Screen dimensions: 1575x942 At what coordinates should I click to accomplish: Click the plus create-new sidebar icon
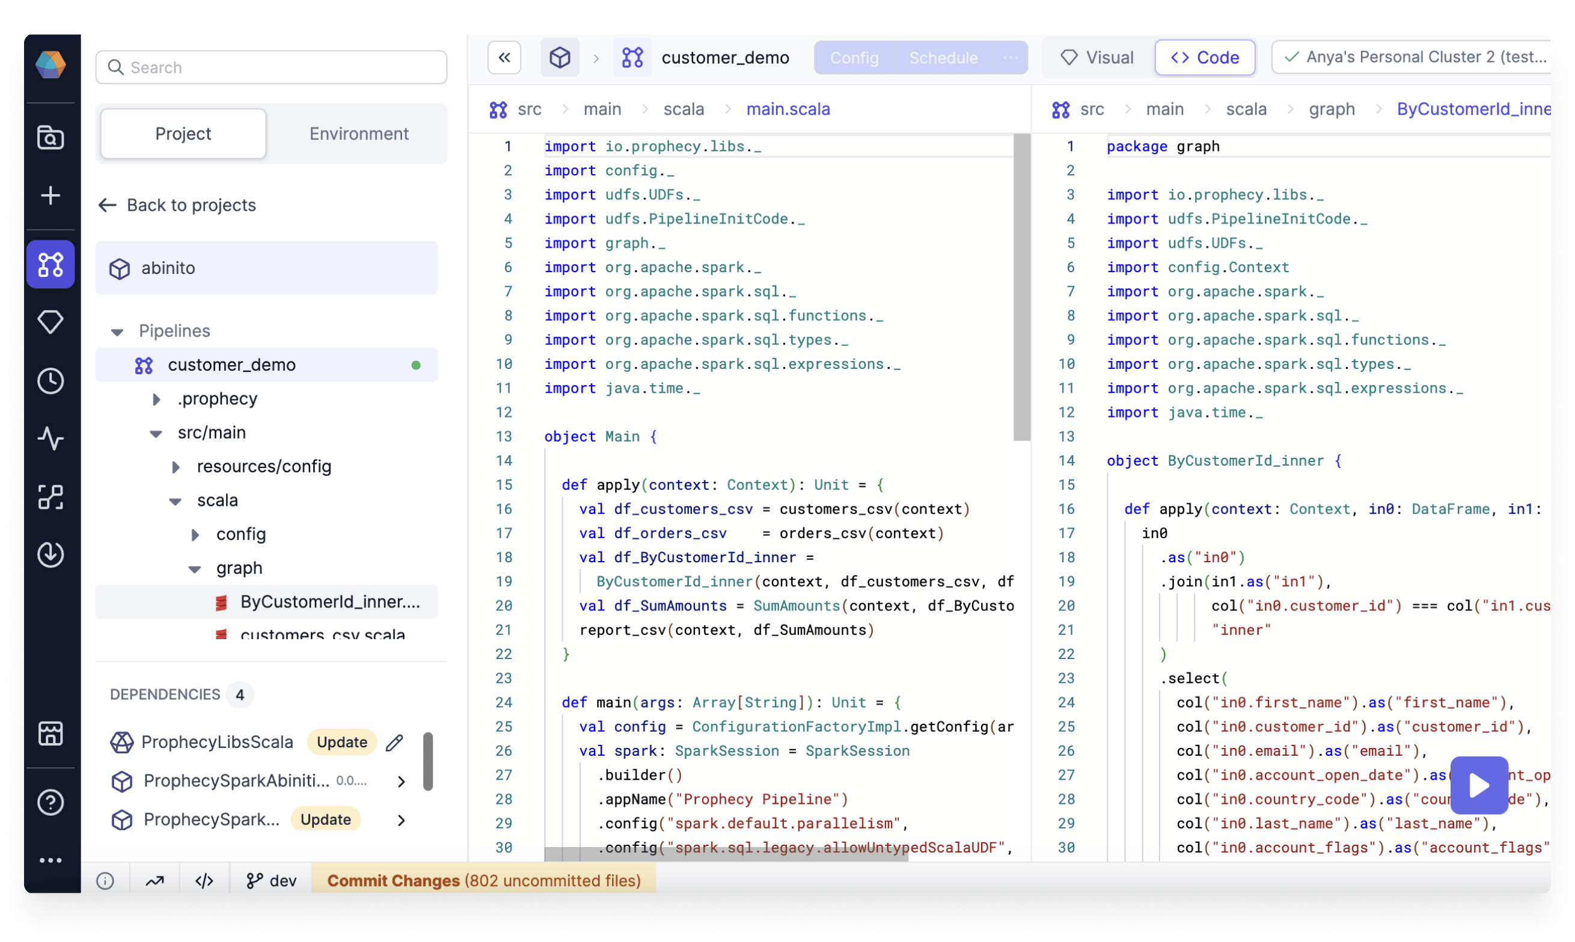tap(51, 195)
